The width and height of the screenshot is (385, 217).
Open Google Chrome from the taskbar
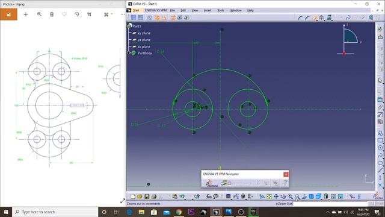click(x=179, y=212)
